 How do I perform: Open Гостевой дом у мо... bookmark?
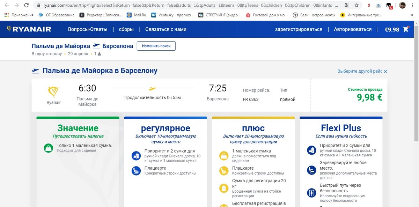pyautogui.click(x=266, y=15)
